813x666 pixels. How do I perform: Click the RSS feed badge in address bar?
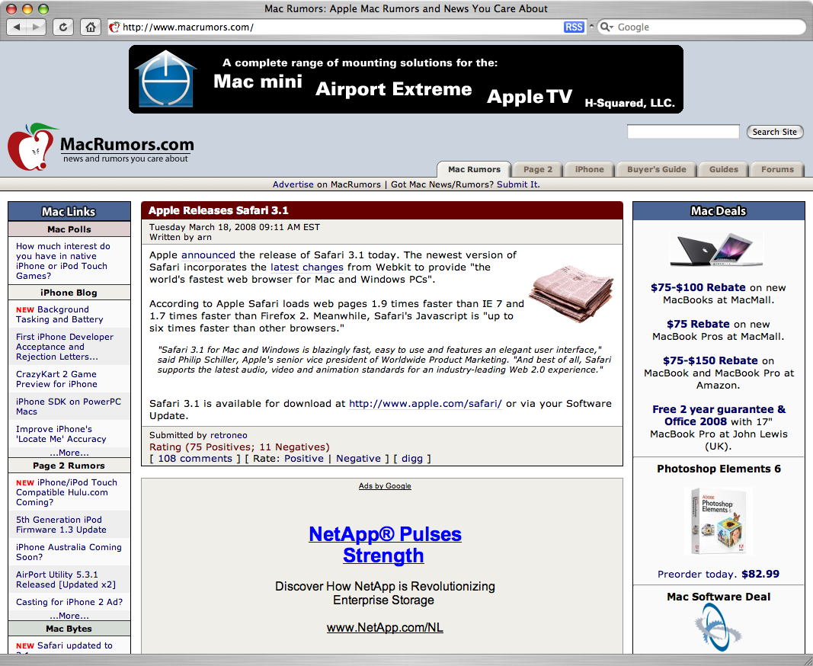coord(574,27)
